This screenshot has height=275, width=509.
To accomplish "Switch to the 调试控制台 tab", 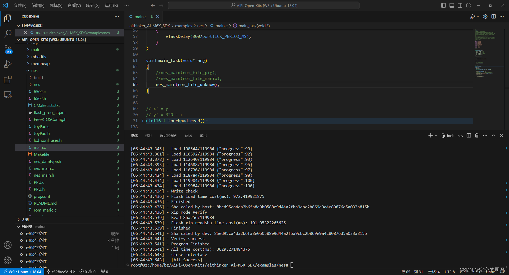I will click(169, 136).
